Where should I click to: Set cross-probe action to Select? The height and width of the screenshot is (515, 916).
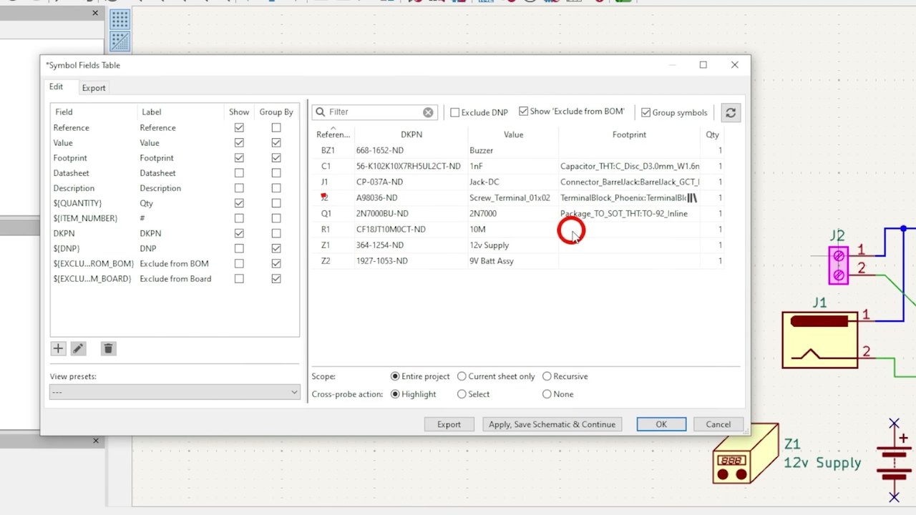tap(462, 394)
